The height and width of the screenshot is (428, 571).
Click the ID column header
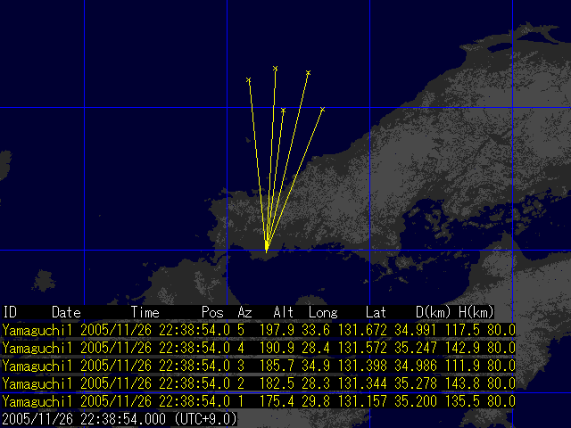(11, 313)
